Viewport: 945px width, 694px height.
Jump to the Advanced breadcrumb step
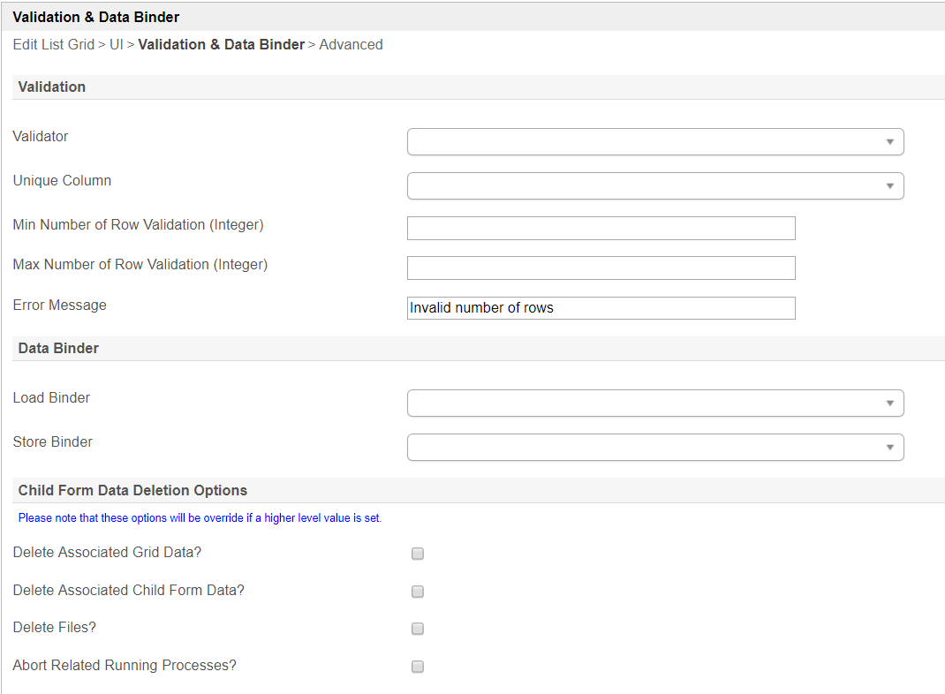pos(351,44)
